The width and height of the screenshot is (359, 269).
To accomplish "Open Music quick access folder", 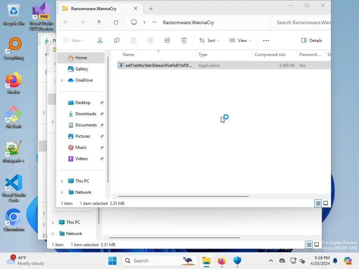I will (x=81, y=147).
